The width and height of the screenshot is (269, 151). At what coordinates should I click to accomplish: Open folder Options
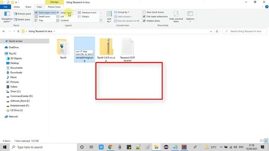190,16
